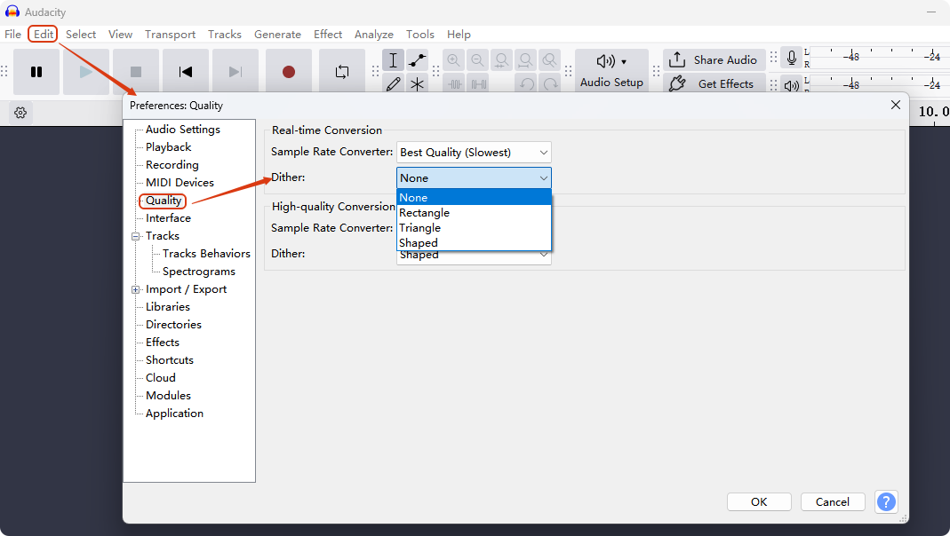
Task: Click the help question mark icon
Action: (x=886, y=501)
